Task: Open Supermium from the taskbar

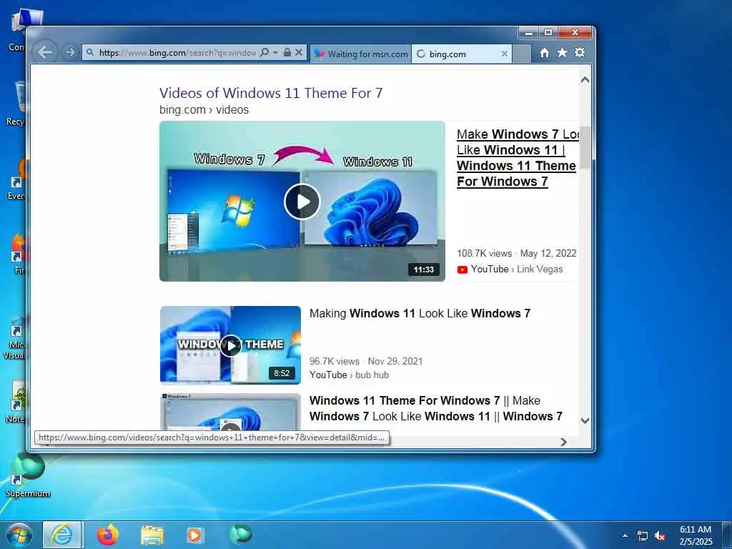Action: [x=241, y=535]
